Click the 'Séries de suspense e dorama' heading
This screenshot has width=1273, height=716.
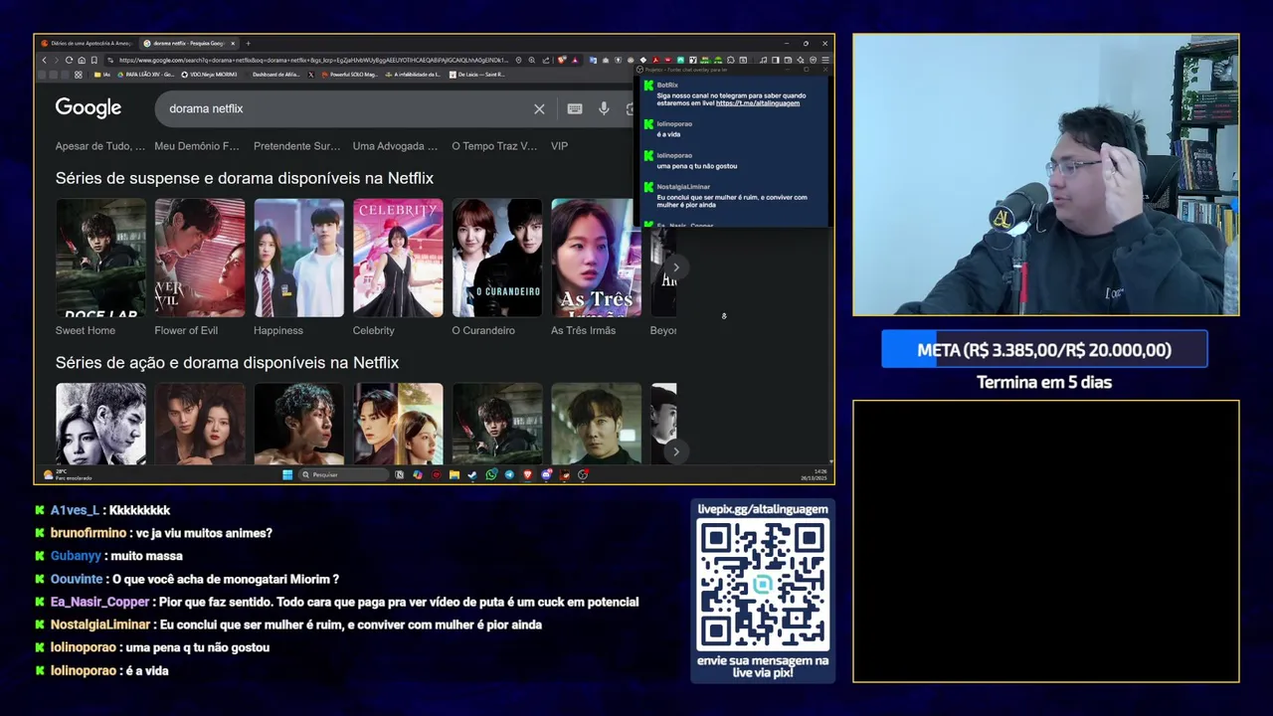point(245,178)
